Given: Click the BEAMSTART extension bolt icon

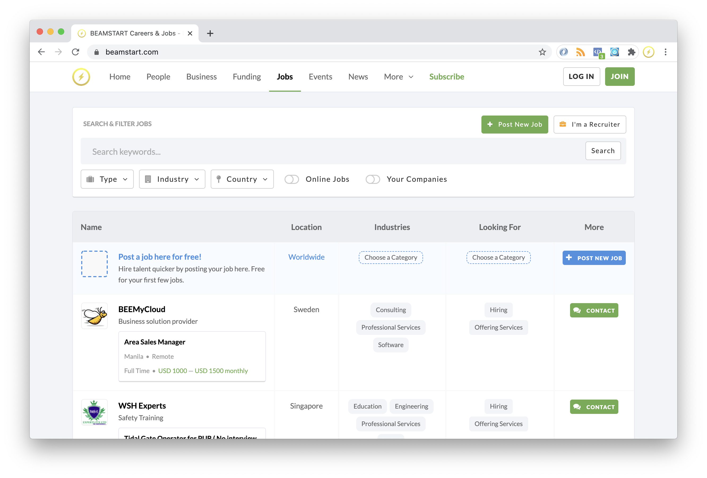Looking at the screenshot, I should click(x=648, y=52).
